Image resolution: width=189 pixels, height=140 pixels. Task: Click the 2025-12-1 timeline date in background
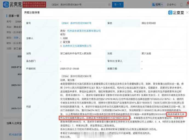pyautogui.click(x=16, y=108)
